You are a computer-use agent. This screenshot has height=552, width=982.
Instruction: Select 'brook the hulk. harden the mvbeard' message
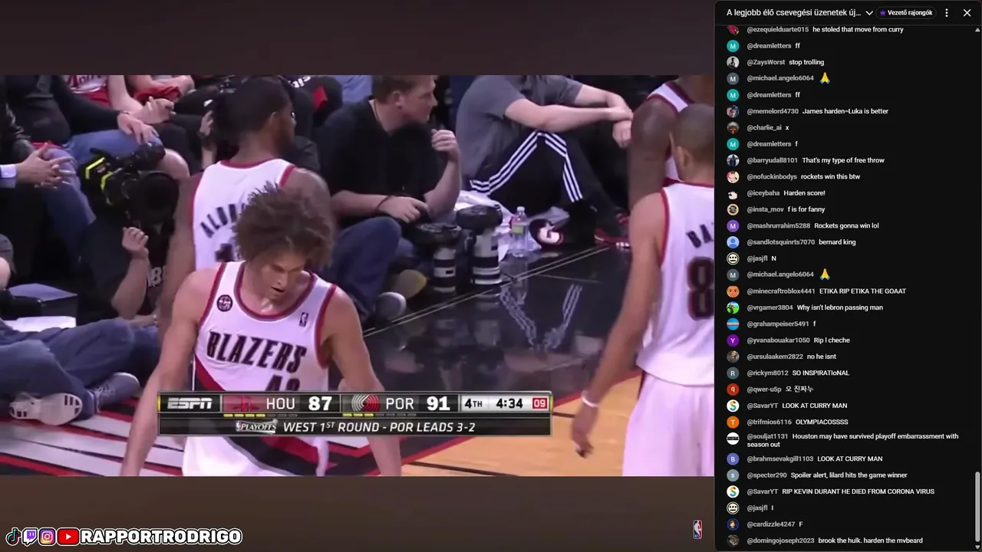(x=870, y=540)
